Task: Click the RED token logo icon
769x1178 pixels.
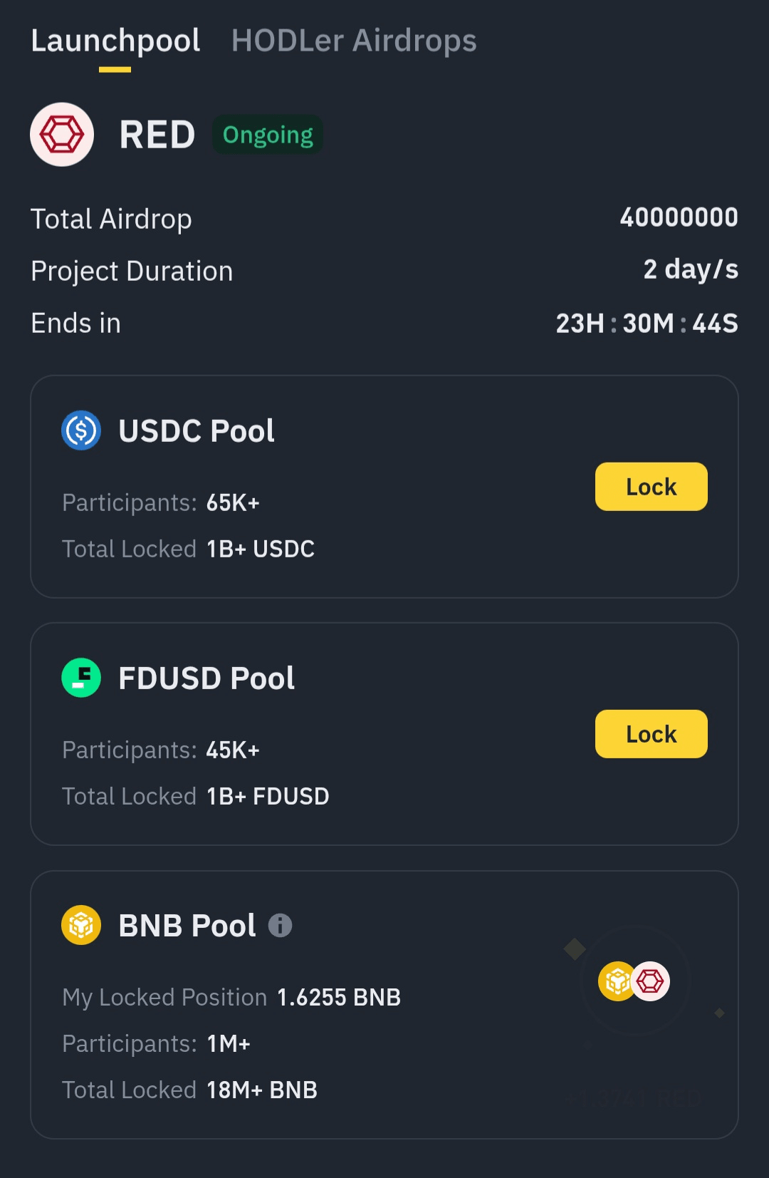Action: 62,135
